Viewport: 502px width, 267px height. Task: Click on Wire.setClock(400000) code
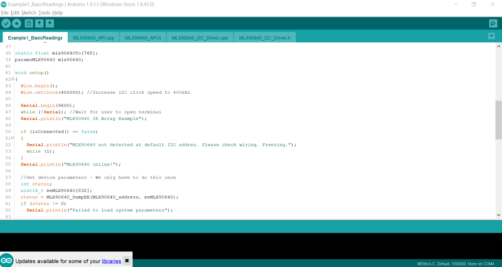click(52, 92)
